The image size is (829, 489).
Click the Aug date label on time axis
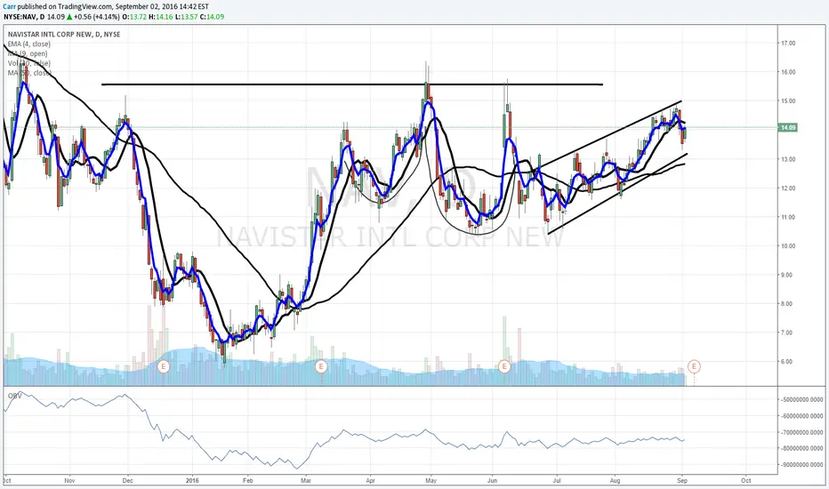[x=615, y=481]
